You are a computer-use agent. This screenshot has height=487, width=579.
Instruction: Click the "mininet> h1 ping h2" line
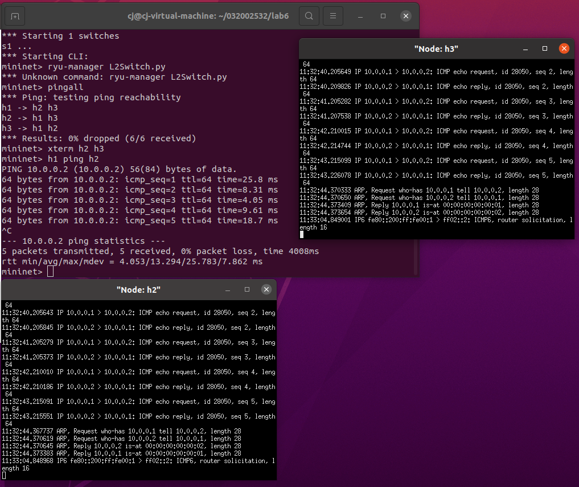pos(50,159)
